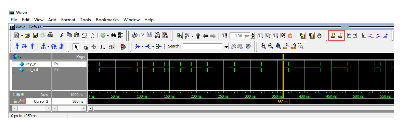Open the New file dropdown arrow

[x=22, y=36]
